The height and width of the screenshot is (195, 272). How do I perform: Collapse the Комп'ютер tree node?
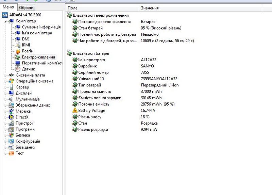(x=5, y=21)
